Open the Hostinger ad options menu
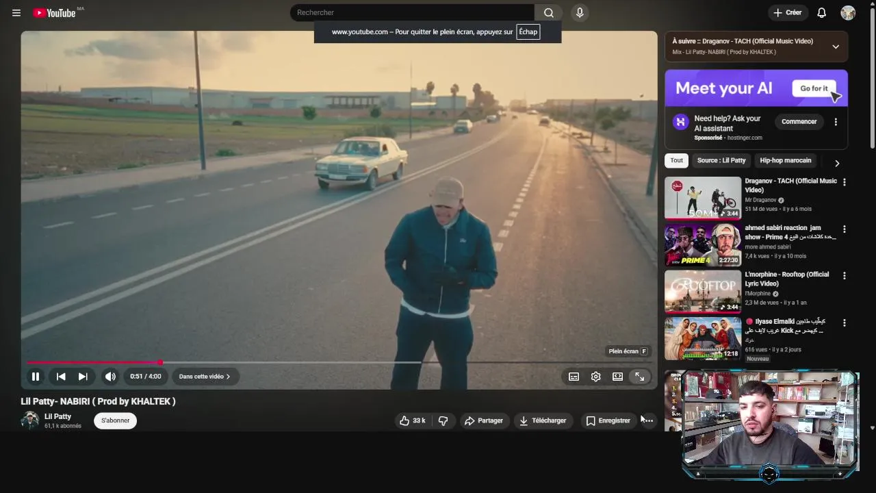This screenshot has height=493, width=876. (836, 122)
